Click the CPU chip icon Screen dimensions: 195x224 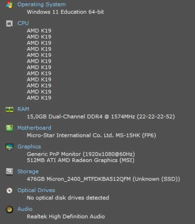(x=9, y=24)
